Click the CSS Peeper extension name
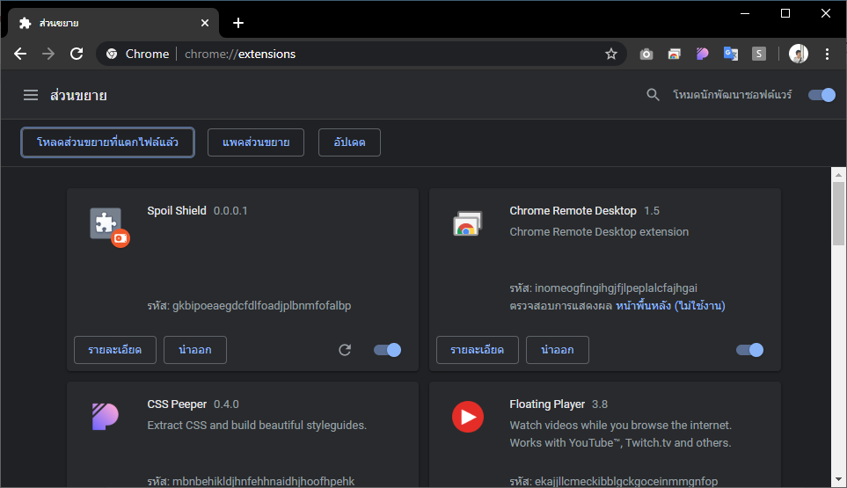This screenshot has height=488, width=847. (177, 404)
